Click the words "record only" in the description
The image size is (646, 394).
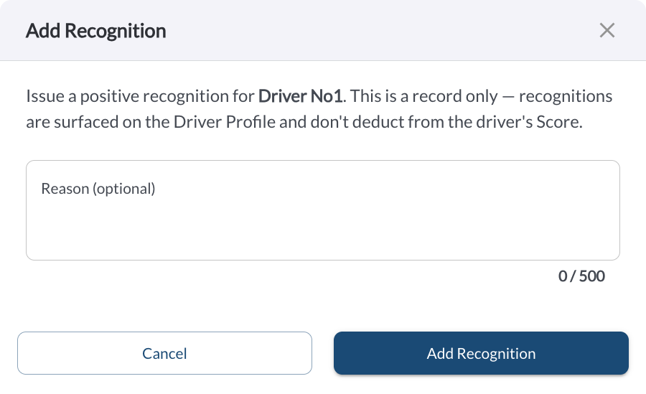(x=455, y=96)
